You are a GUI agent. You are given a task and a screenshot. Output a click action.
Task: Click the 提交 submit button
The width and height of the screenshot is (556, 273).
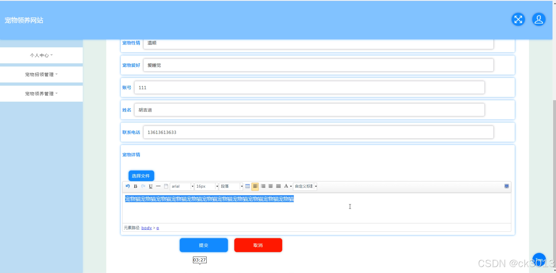[204, 245]
